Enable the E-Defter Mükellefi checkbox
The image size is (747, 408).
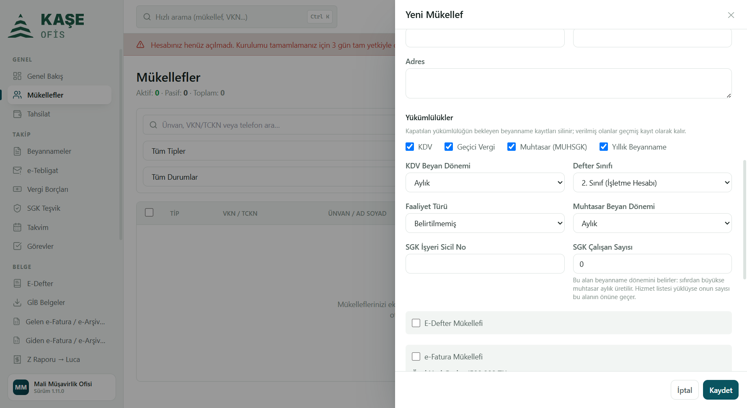click(x=416, y=323)
